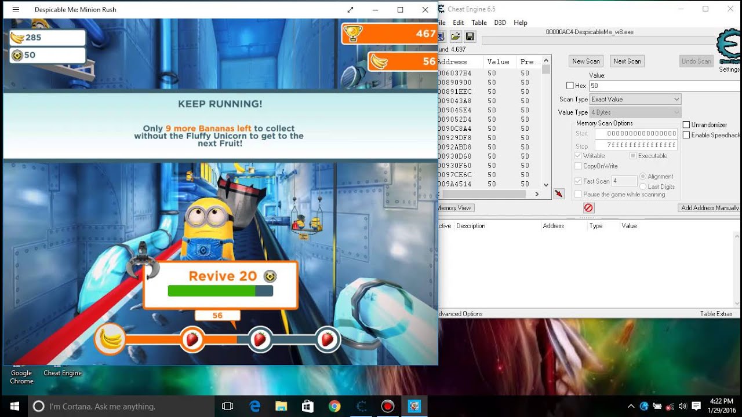Open File Explorer from taskbar

(x=281, y=406)
